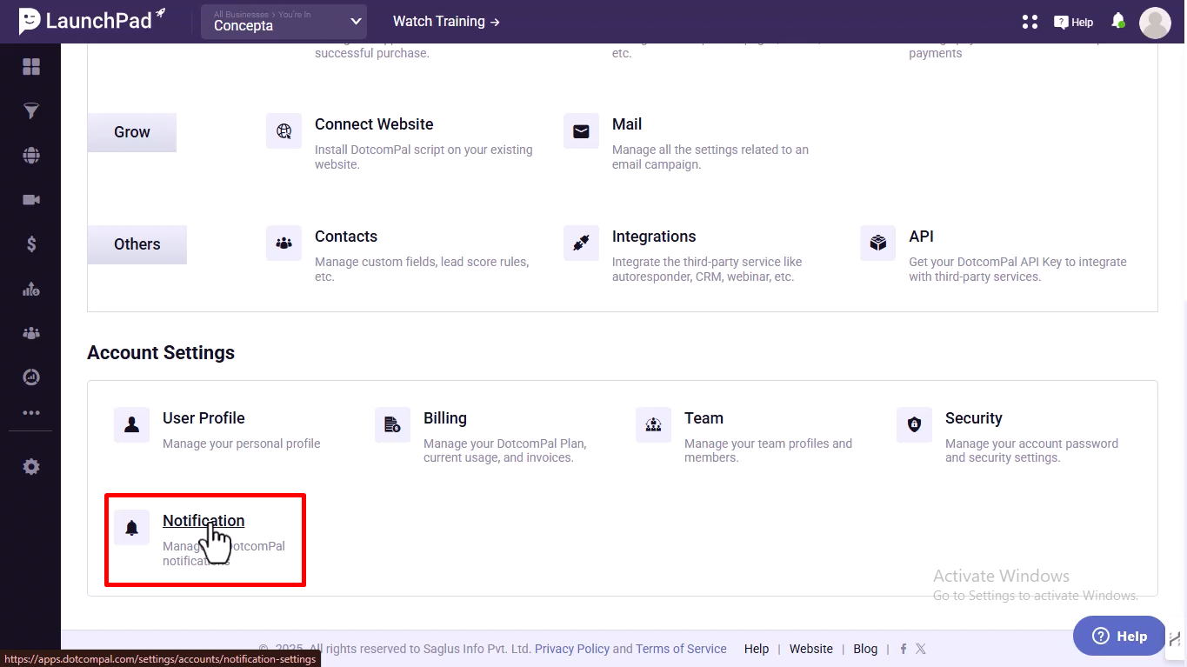Open the contacts people icon in sidebar

31,333
